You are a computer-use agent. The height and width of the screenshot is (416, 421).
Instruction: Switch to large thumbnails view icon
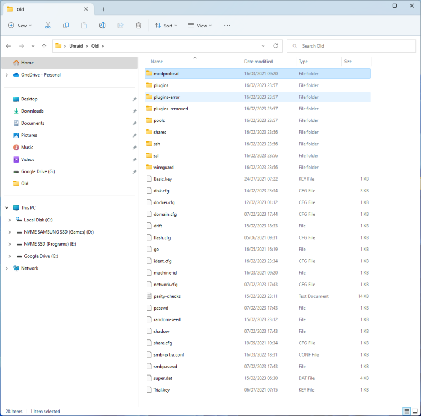tap(415, 411)
